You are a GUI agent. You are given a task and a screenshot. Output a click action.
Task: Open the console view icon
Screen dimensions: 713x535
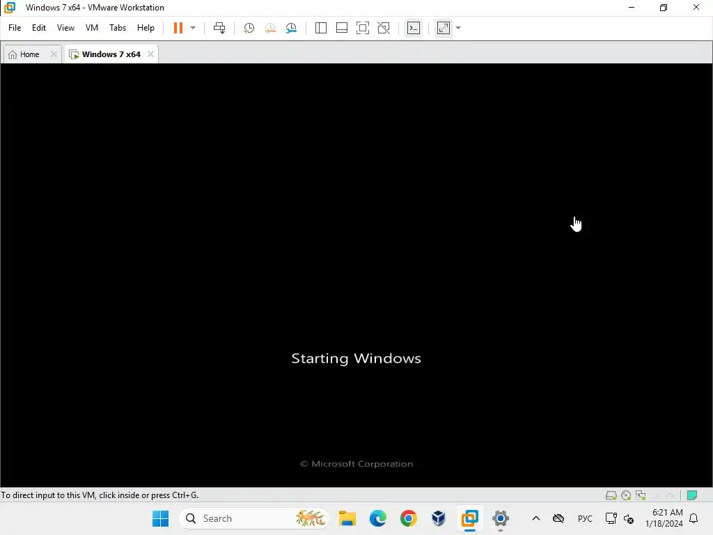click(x=414, y=28)
